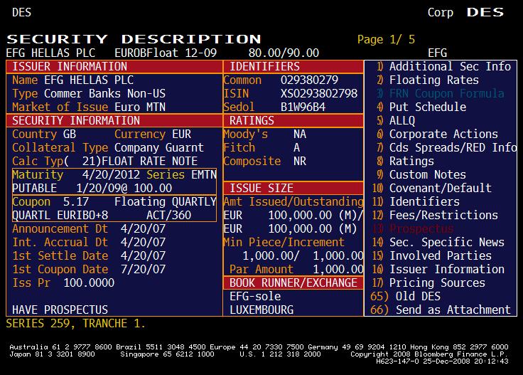The image size is (523, 375).
Task: Open option 8 Ratings in the side menu
Action: tap(405, 161)
